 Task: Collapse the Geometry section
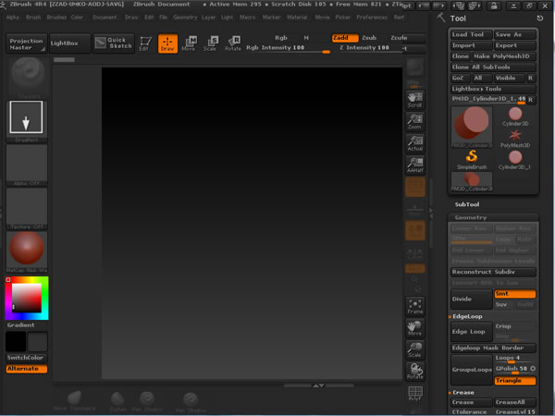pos(471,217)
